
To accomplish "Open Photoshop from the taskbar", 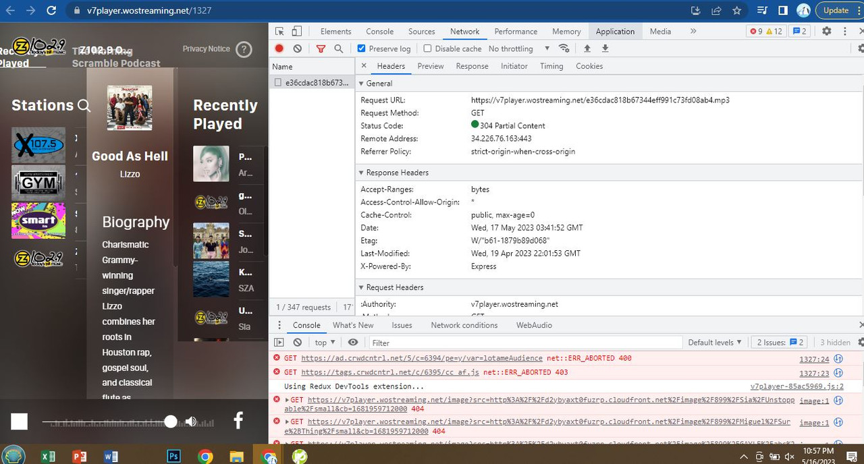I will click(173, 457).
